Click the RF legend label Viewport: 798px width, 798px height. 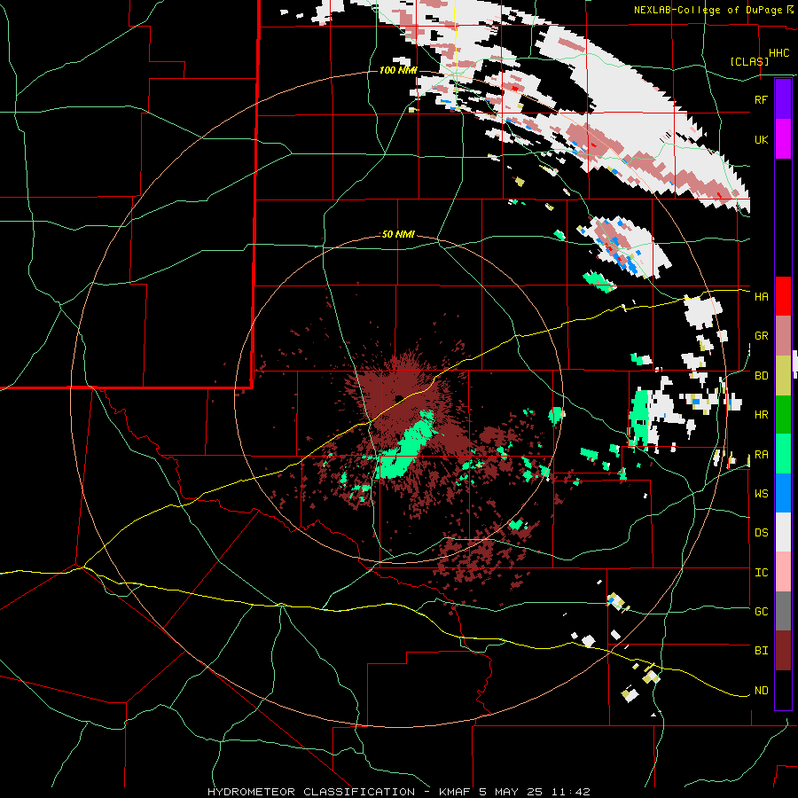pyautogui.click(x=761, y=99)
